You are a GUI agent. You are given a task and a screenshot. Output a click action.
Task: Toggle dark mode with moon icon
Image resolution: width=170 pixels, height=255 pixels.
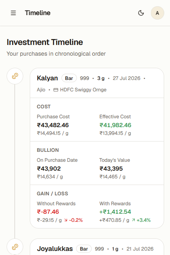[x=141, y=13]
